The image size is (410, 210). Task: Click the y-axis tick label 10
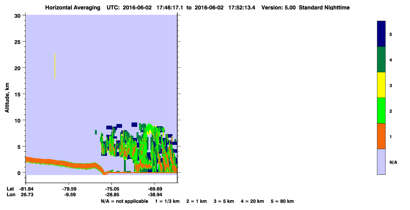pyautogui.click(x=18, y=120)
